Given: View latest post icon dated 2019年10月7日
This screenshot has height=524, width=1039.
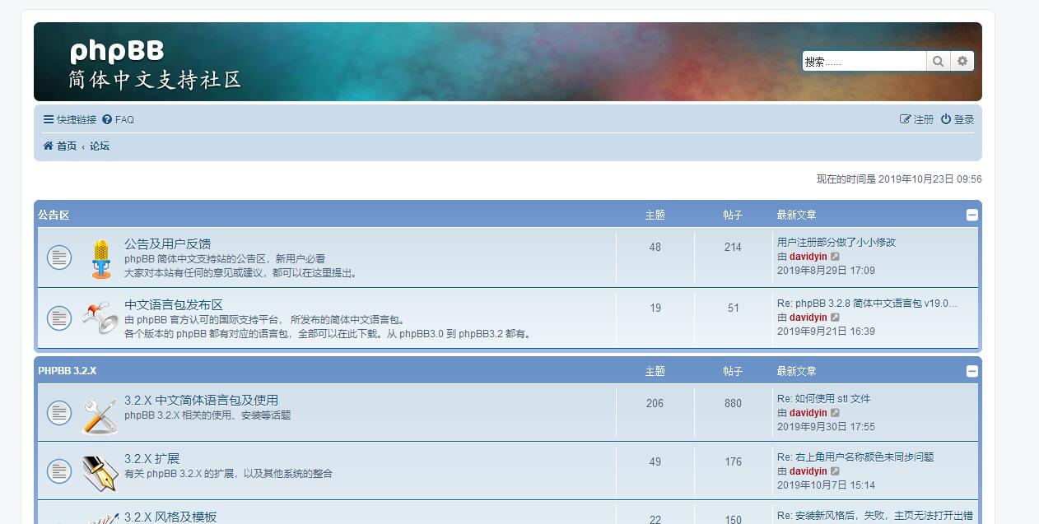Looking at the screenshot, I should coord(835,471).
